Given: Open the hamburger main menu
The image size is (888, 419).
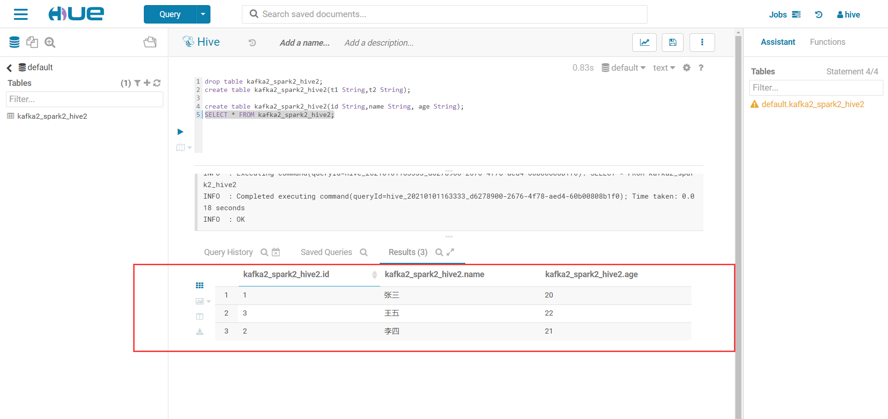Looking at the screenshot, I should (21, 14).
